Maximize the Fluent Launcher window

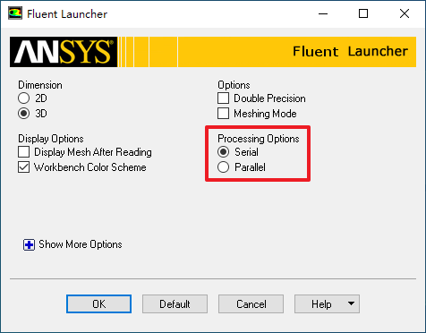click(363, 13)
